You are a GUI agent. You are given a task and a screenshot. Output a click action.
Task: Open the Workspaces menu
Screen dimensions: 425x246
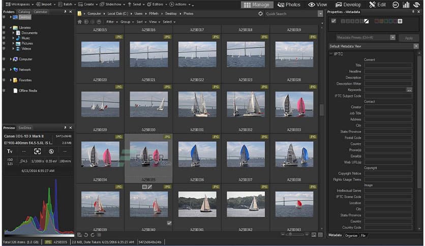click(x=19, y=5)
